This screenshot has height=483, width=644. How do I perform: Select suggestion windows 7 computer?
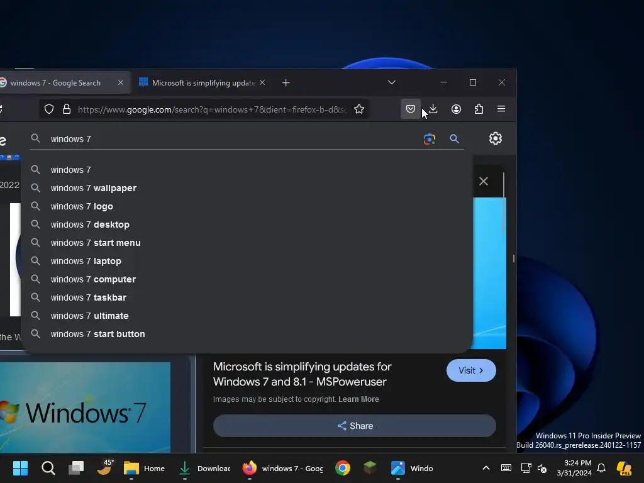click(x=247, y=279)
